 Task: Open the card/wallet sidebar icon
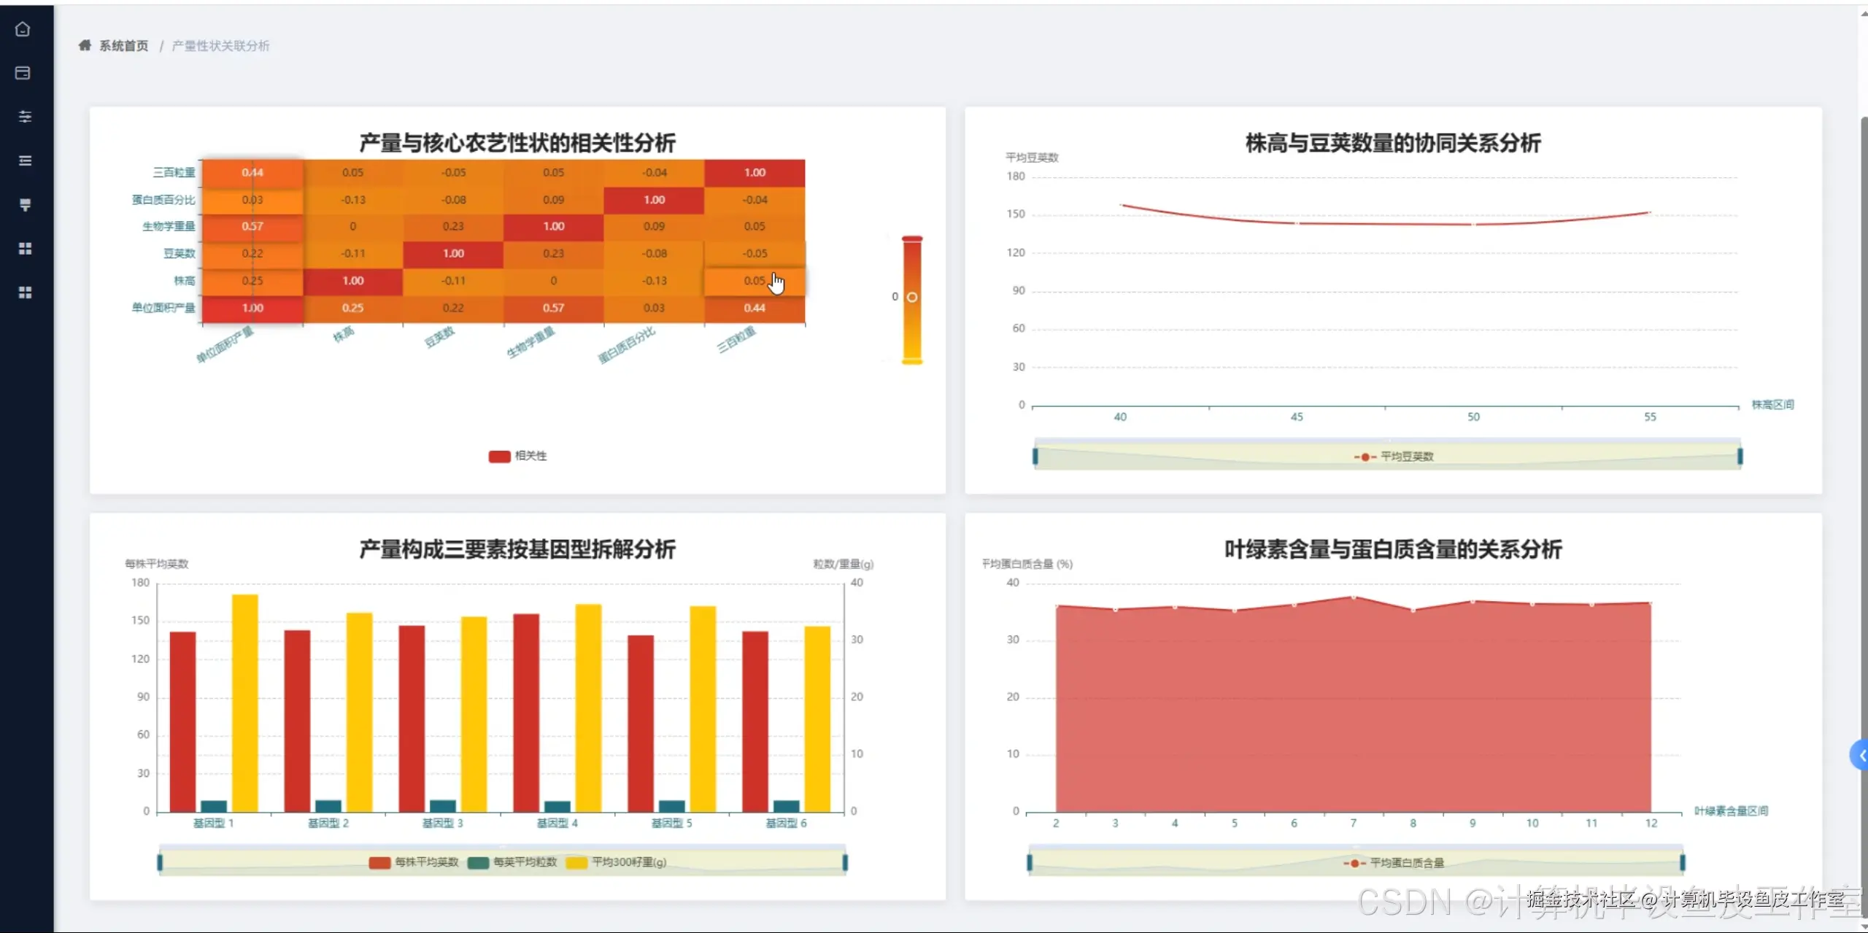point(23,73)
